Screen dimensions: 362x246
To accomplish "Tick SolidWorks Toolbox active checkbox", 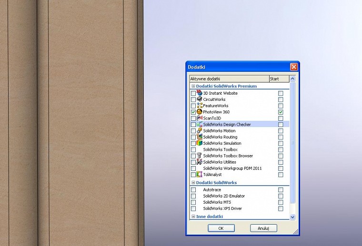I will coord(193,149).
